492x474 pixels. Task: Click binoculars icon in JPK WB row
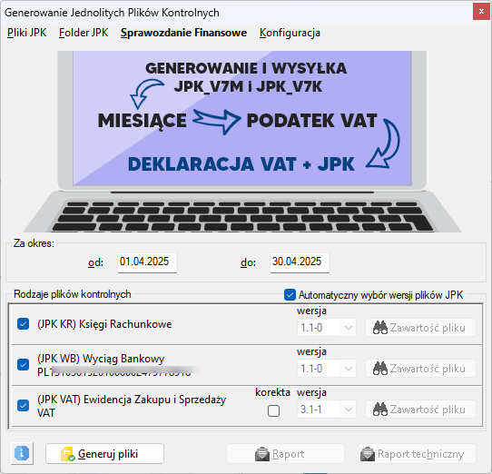(380, 369)
